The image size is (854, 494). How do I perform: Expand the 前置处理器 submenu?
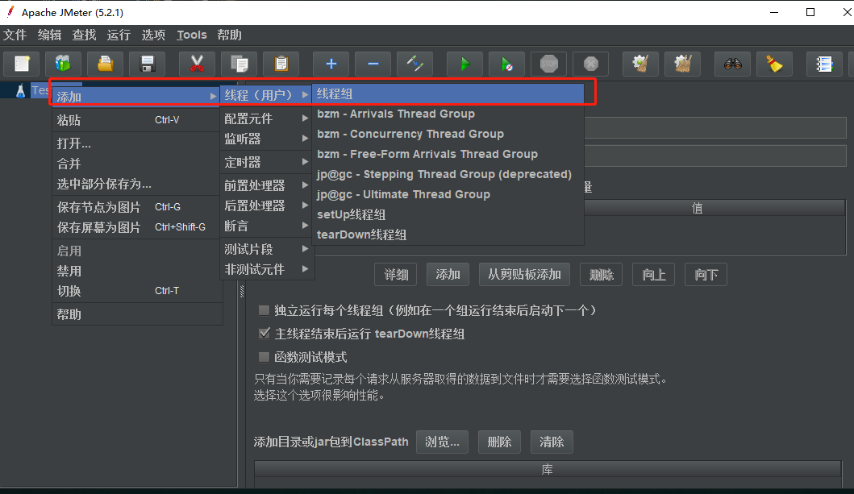pyautogui.click(x=266, y=185)
